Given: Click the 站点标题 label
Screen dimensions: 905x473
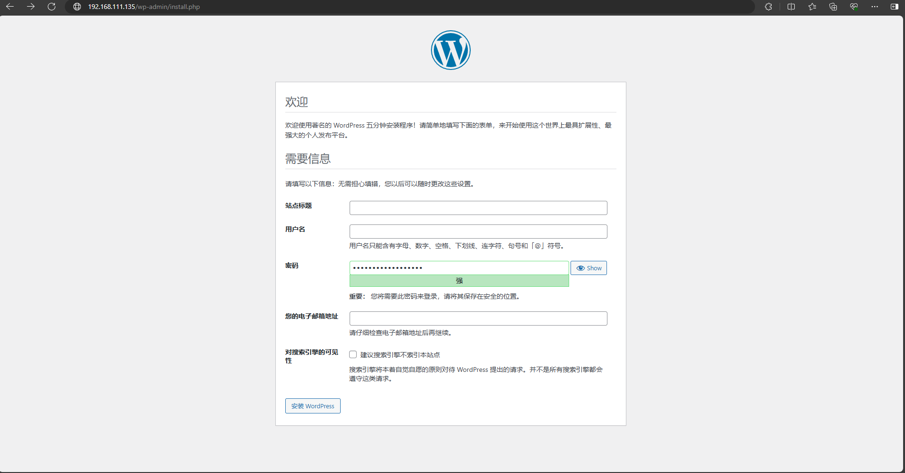Looking at the screenshot, I should [x=299, y=206].
